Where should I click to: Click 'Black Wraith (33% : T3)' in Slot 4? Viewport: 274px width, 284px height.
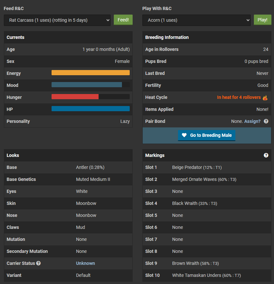click(195, 203)
